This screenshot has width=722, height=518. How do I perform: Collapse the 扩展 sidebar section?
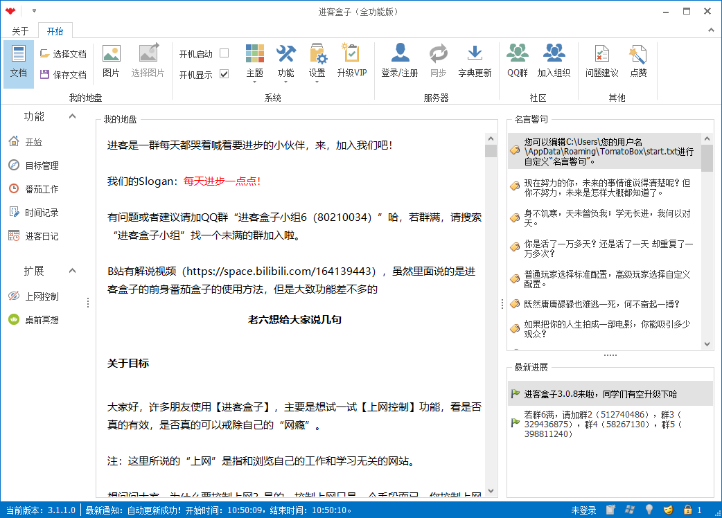point(72,271)
